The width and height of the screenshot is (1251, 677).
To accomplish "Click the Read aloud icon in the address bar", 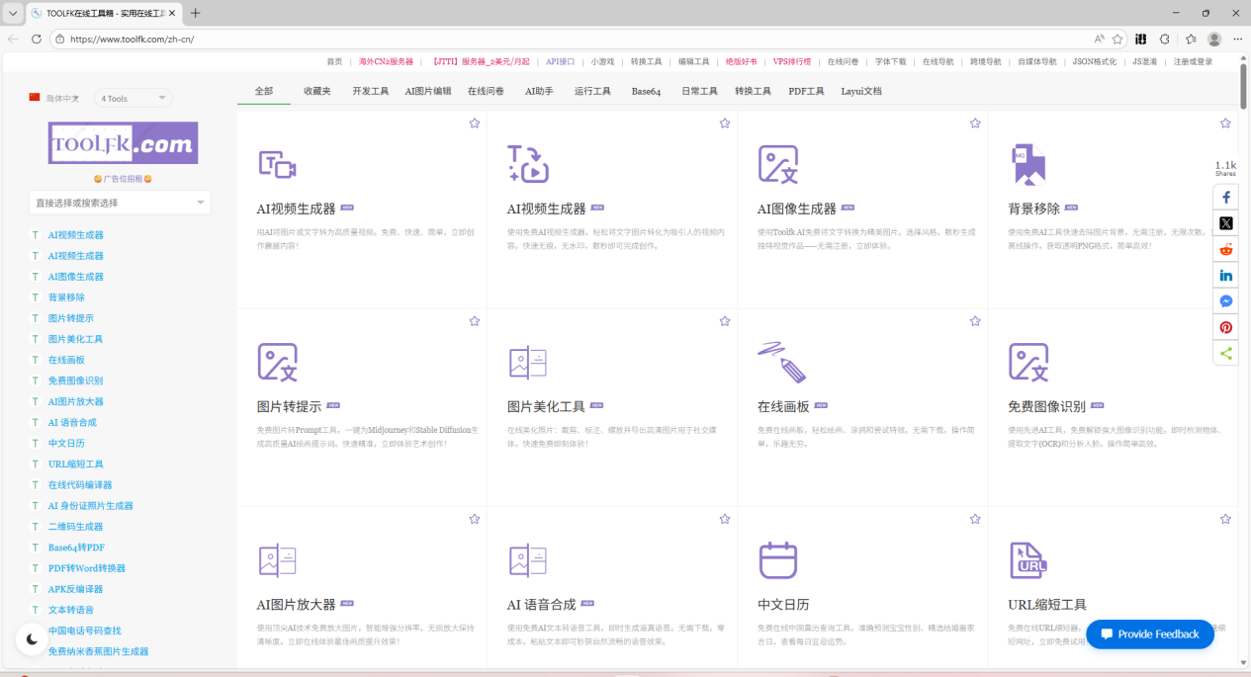I will pos(1099,39).
